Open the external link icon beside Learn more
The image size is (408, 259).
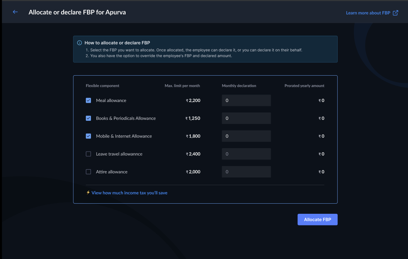395,13
